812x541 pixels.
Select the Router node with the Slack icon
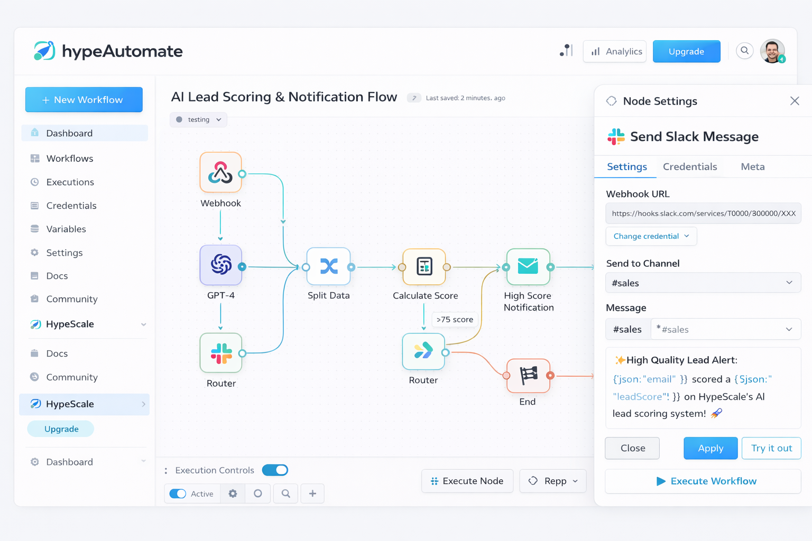click(x=221, y=353)
